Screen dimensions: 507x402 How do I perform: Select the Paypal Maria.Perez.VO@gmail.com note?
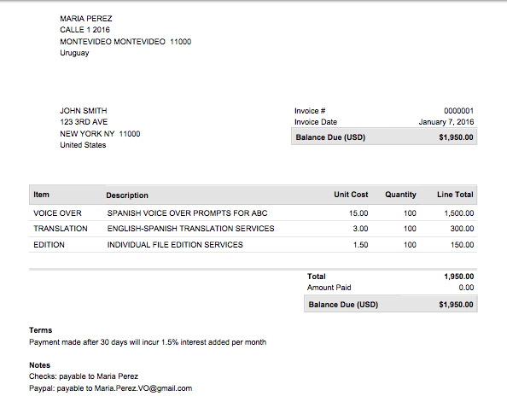point(111,388)
